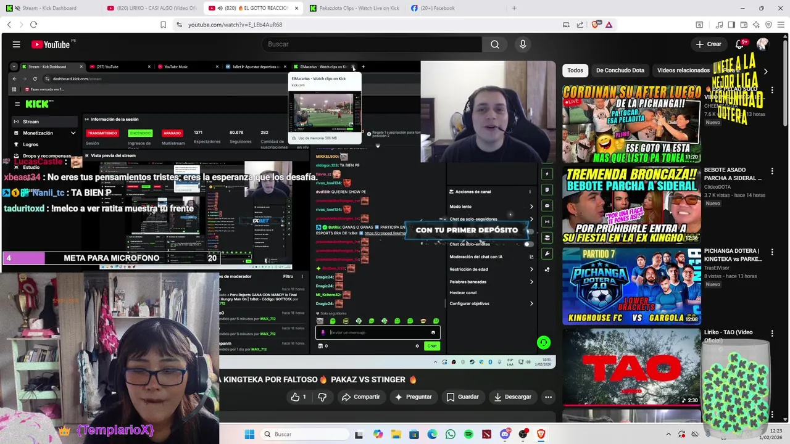Show the Brave sidebar panel

click(x=731, y=25)
